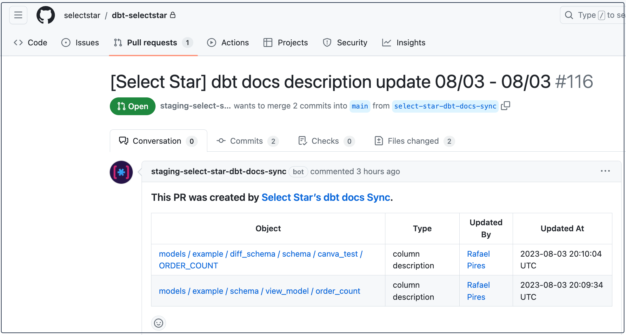Open the comment options ellipsis menu
The image size is (626, 335).
tap(605, 171)
